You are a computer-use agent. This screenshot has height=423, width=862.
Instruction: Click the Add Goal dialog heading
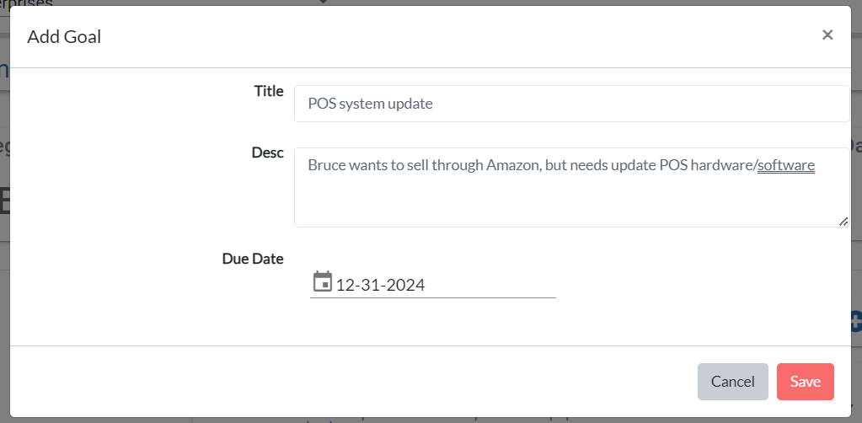click(x=64, y=37)
